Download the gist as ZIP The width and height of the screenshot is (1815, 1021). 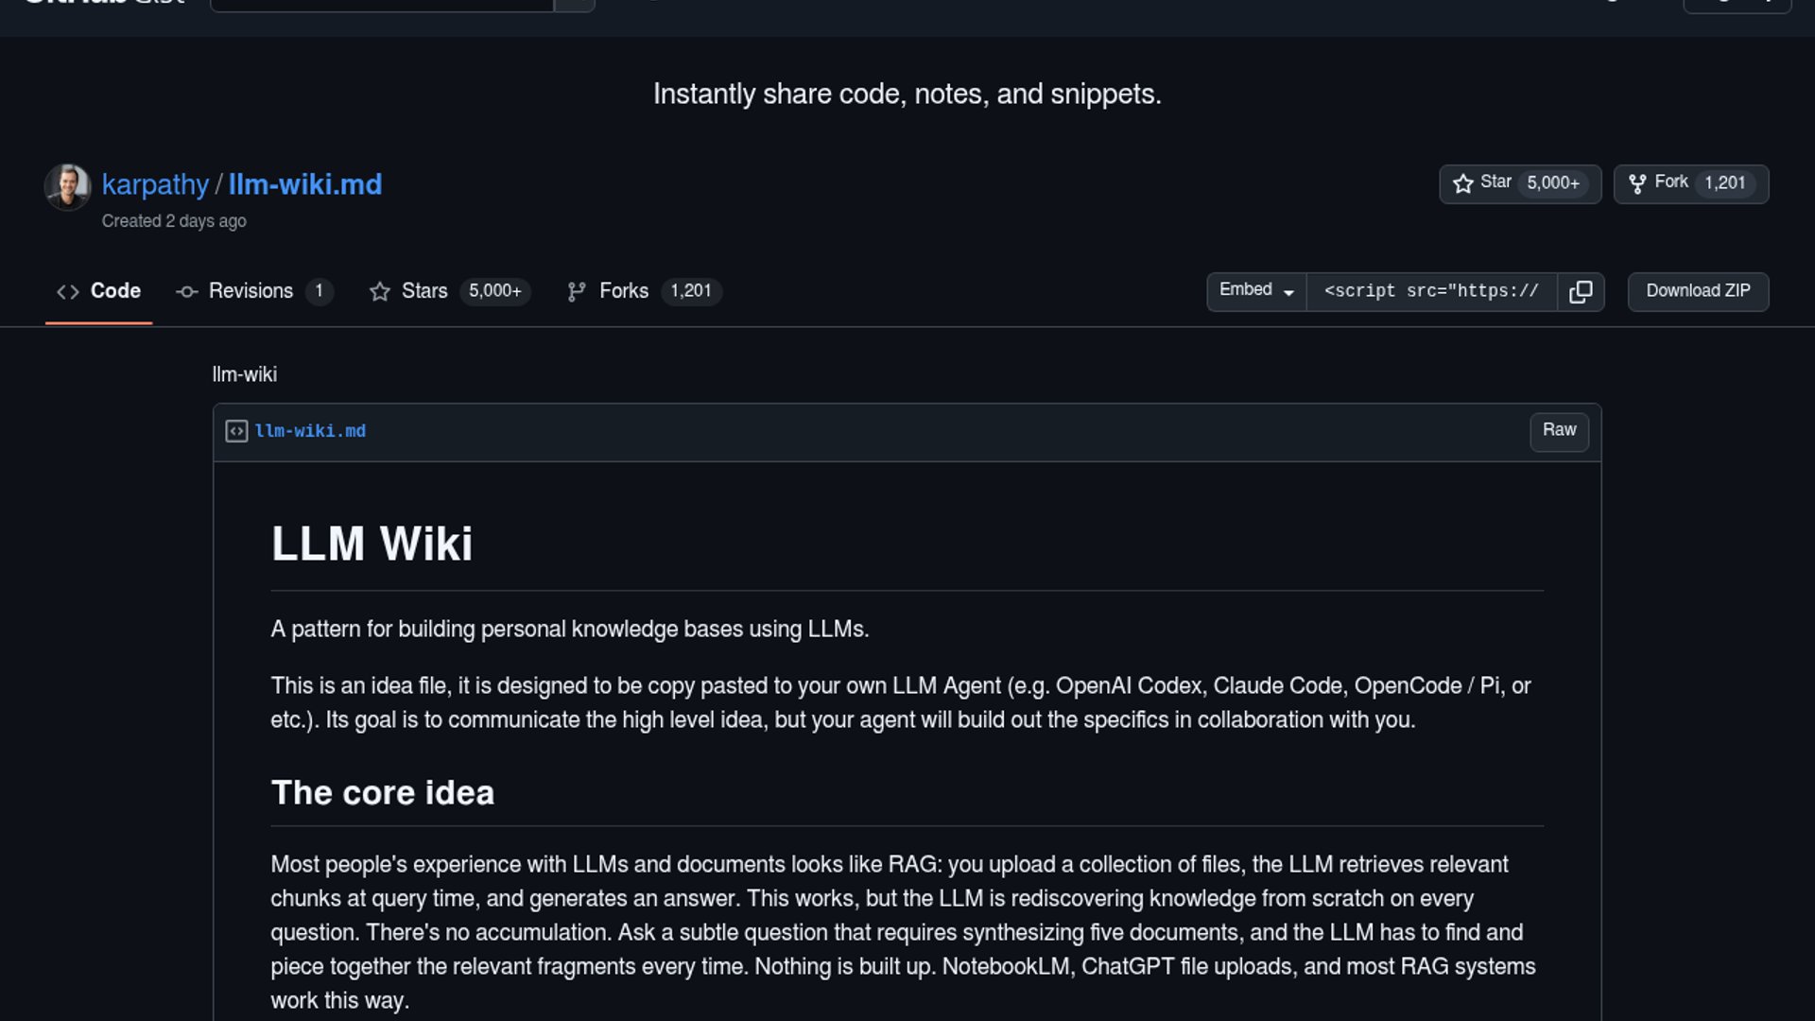coord(1698,291)
